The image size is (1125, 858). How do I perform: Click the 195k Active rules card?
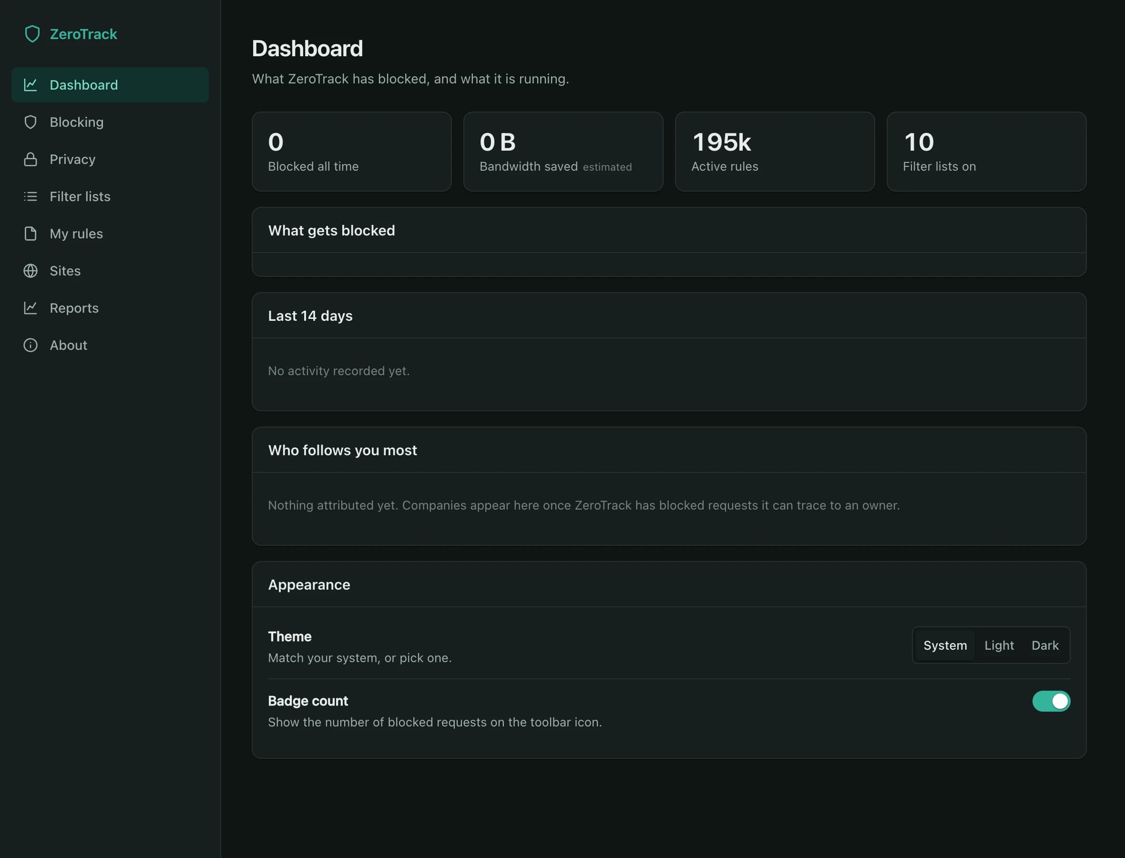pyautogui.click(x=775, y=152)
